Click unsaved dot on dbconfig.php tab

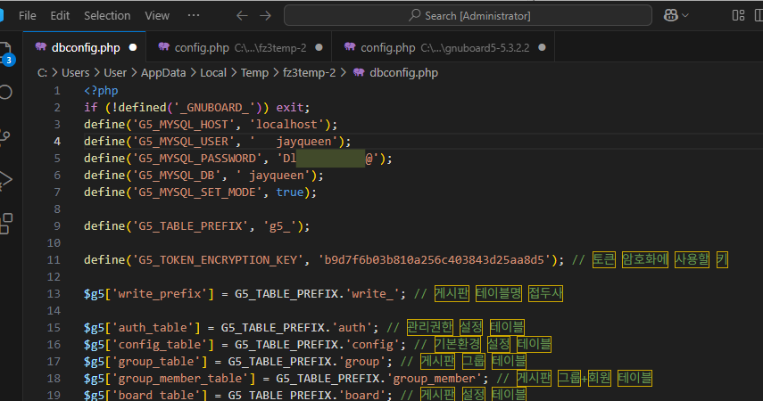[133, 47]
